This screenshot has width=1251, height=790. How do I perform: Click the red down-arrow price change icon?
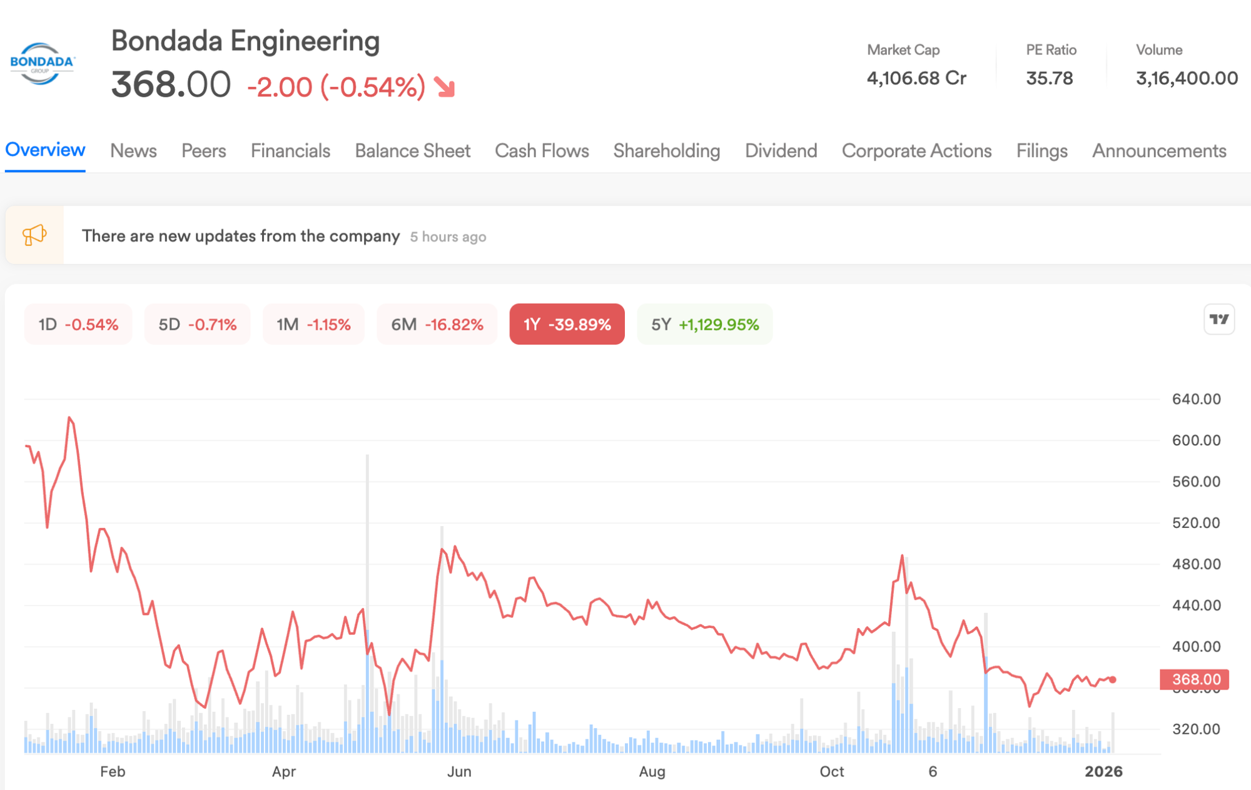445,88
